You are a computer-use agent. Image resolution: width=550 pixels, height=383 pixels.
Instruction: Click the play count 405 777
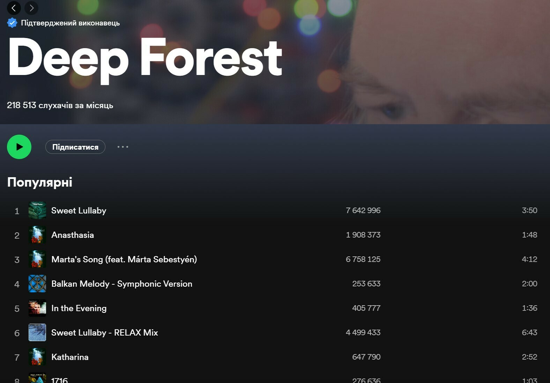pos(366,308)
